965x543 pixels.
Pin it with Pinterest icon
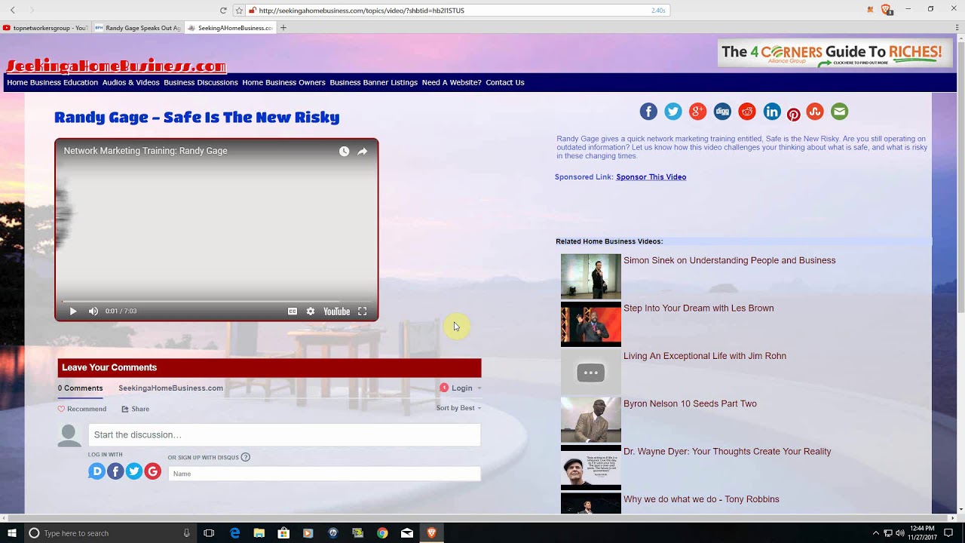click(x=794, y=115)
